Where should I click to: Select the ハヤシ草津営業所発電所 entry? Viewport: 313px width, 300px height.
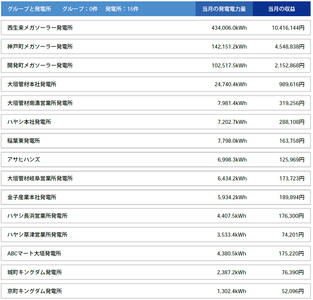pos(156,234)
